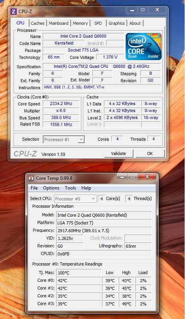Select the CPU tab in CPU-Z
The height and width of the screenshot is (319, 185).
(x=20, y=23)
